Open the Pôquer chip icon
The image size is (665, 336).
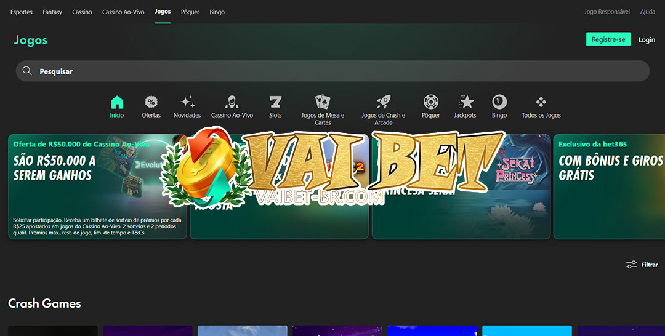431,102
